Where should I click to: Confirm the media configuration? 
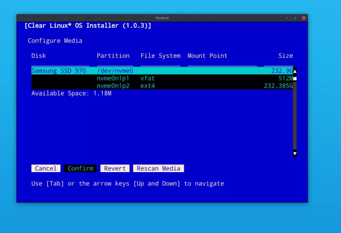80,168
